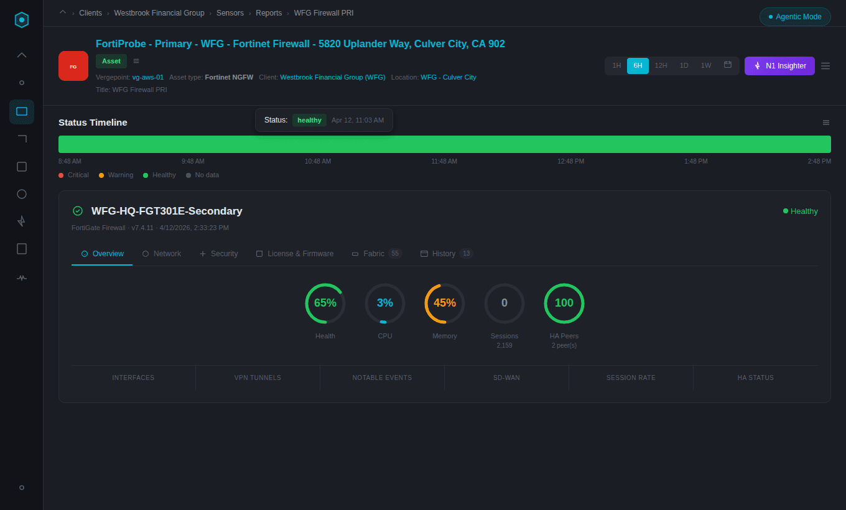The height and width of the screenshot is (510, 846).
Task: Click the Memory 45% gauge
Action: point(445,304)
